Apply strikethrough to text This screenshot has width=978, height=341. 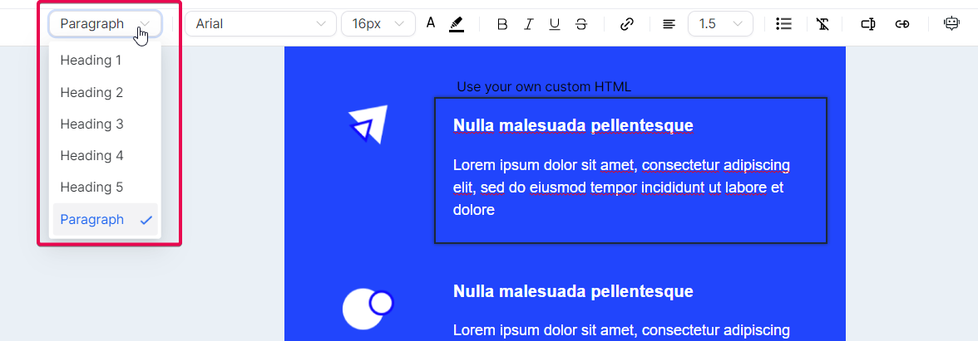581,24
